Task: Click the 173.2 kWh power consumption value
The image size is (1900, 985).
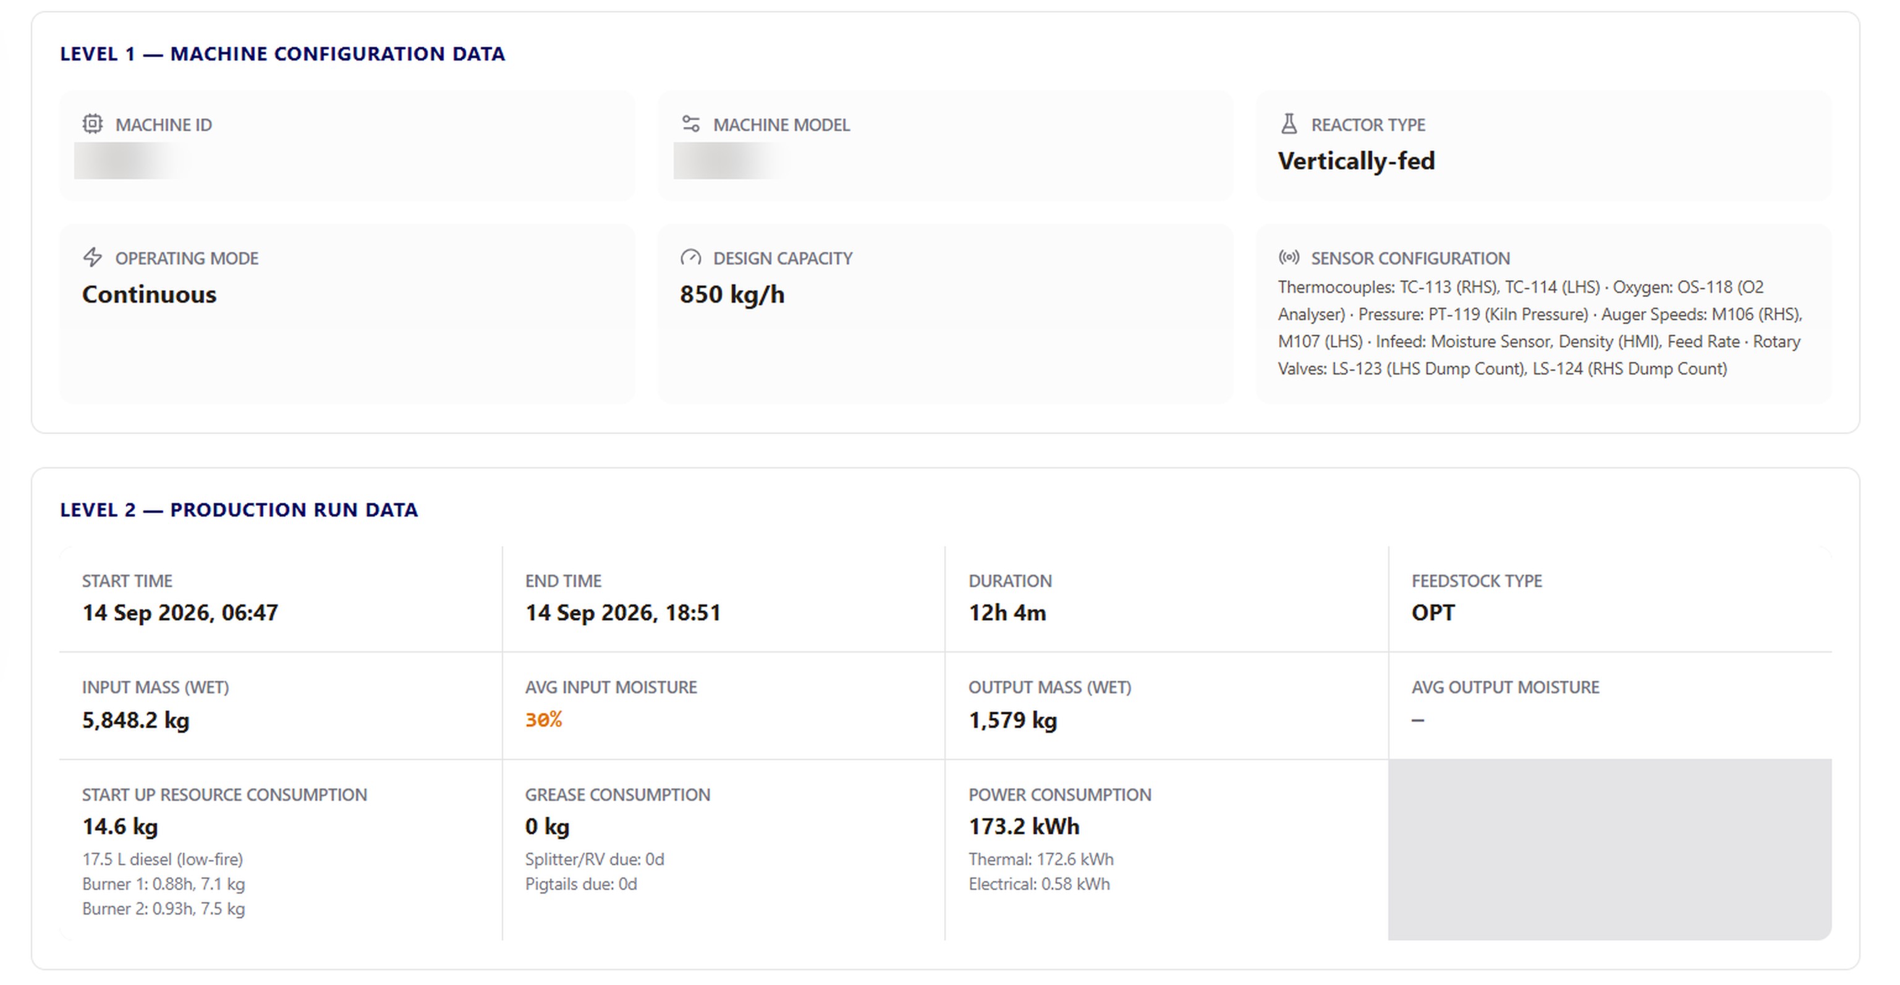Action: (1024, 826)
